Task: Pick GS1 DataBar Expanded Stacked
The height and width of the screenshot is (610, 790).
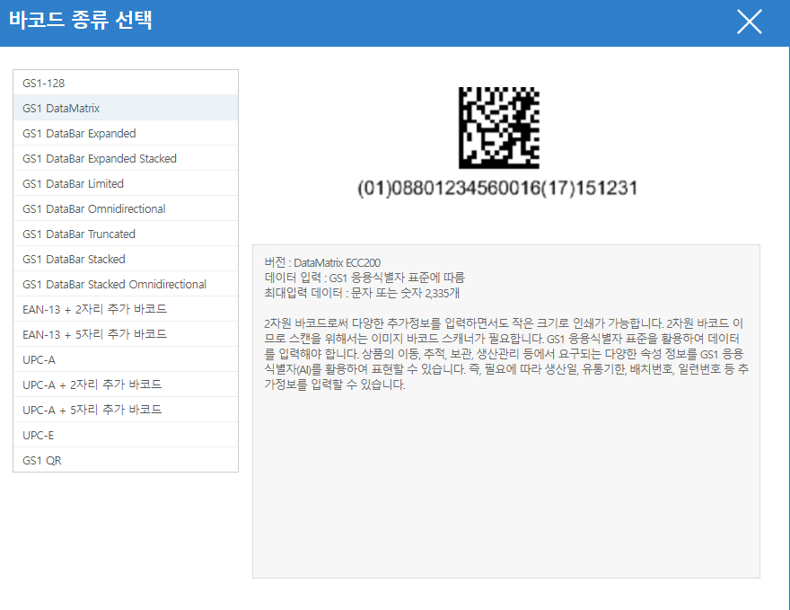Action: click(x=126, y=158)
